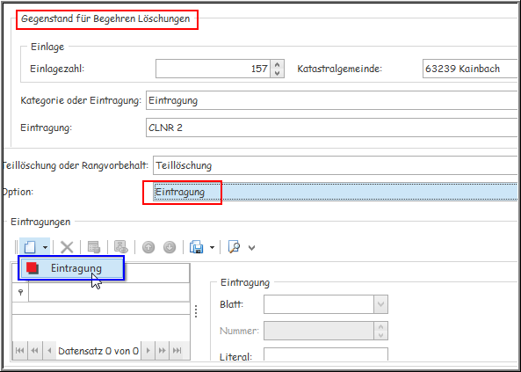Click the Teillöschung oder Rangvorbehalt field
The height and width of the screenshot is (372, 521).
click(x=336, y=165)
